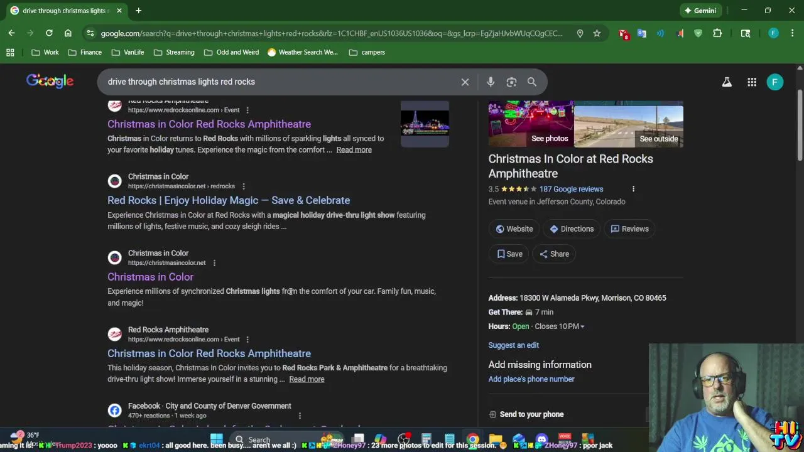Open See photos in knowledge panel
This screenshot has width=804, height=452.
[531, 124]
